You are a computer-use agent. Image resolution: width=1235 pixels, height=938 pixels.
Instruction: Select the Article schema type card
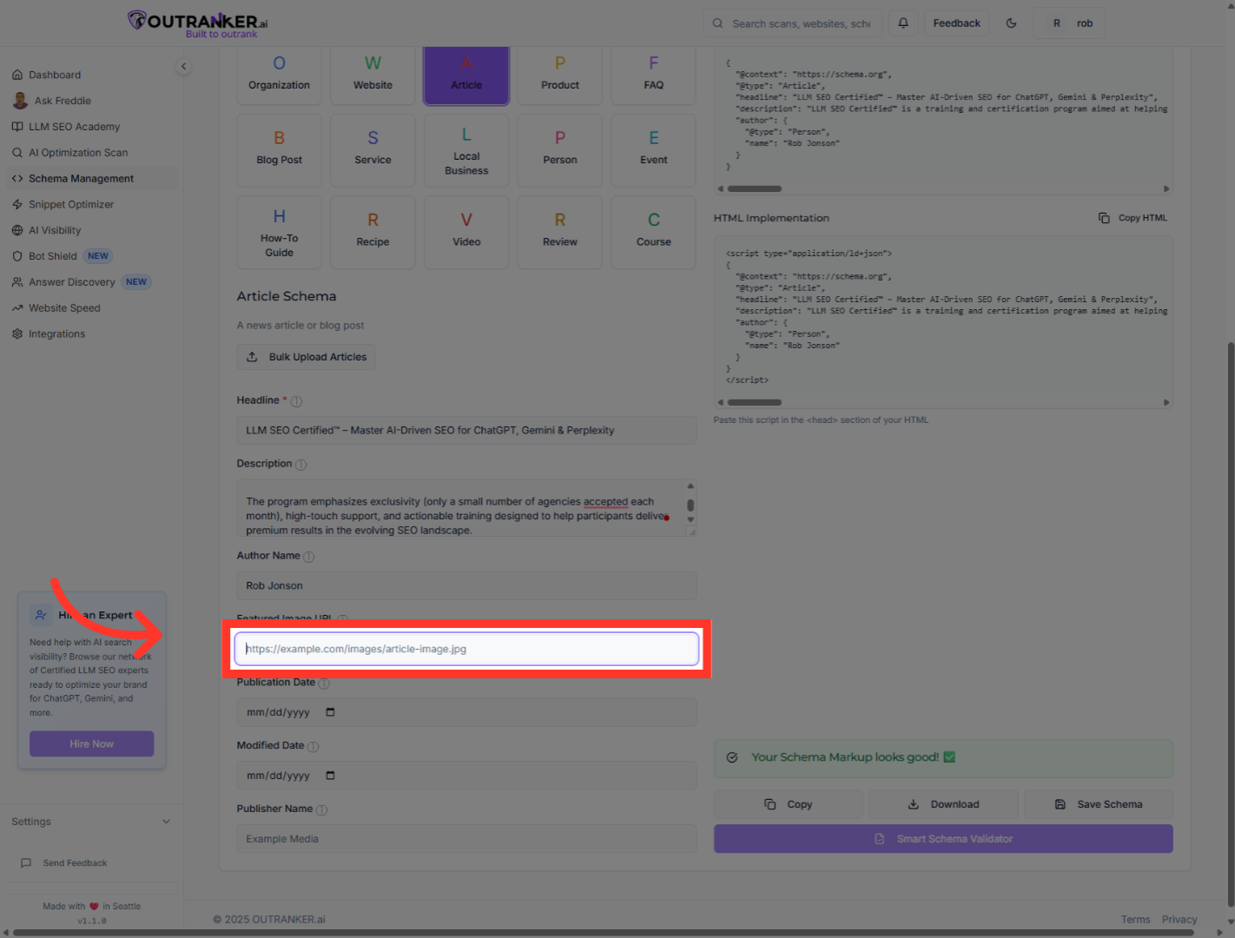(x=466, y=75)
